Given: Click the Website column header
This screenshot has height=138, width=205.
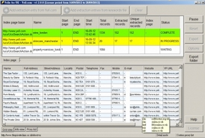Looking at the screenshot, I should click(153, 68).
